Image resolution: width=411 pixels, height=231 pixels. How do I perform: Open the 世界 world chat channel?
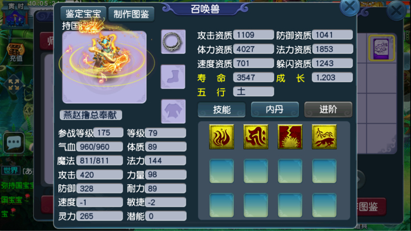[x=11, y=171]
